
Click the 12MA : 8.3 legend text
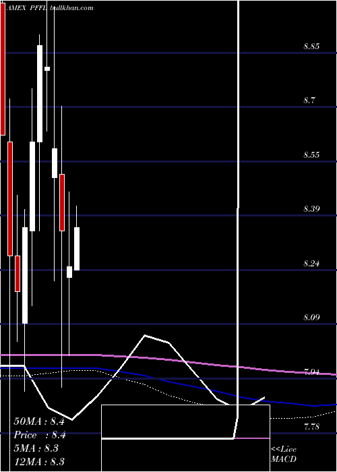click(39, 461)
